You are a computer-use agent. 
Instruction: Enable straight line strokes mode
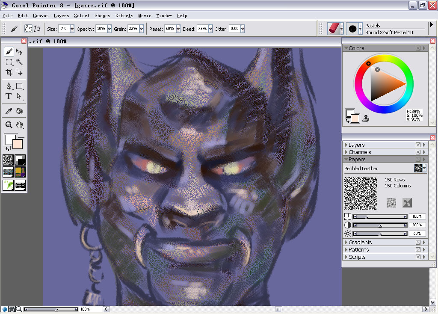37,29
